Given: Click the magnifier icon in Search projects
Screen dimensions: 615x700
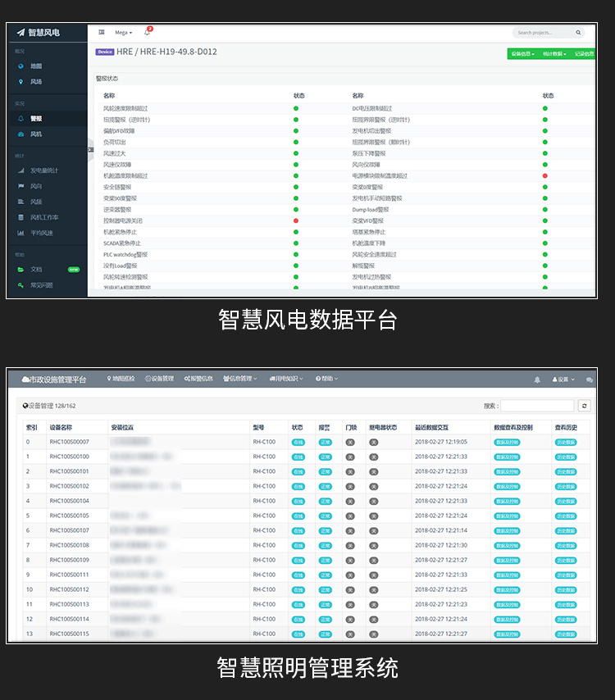Looking at the screenshot, I should point(578,33).
